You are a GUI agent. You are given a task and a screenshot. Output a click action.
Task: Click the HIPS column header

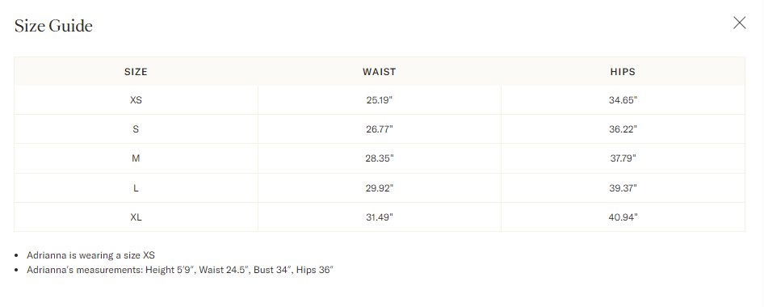point(623,72)
